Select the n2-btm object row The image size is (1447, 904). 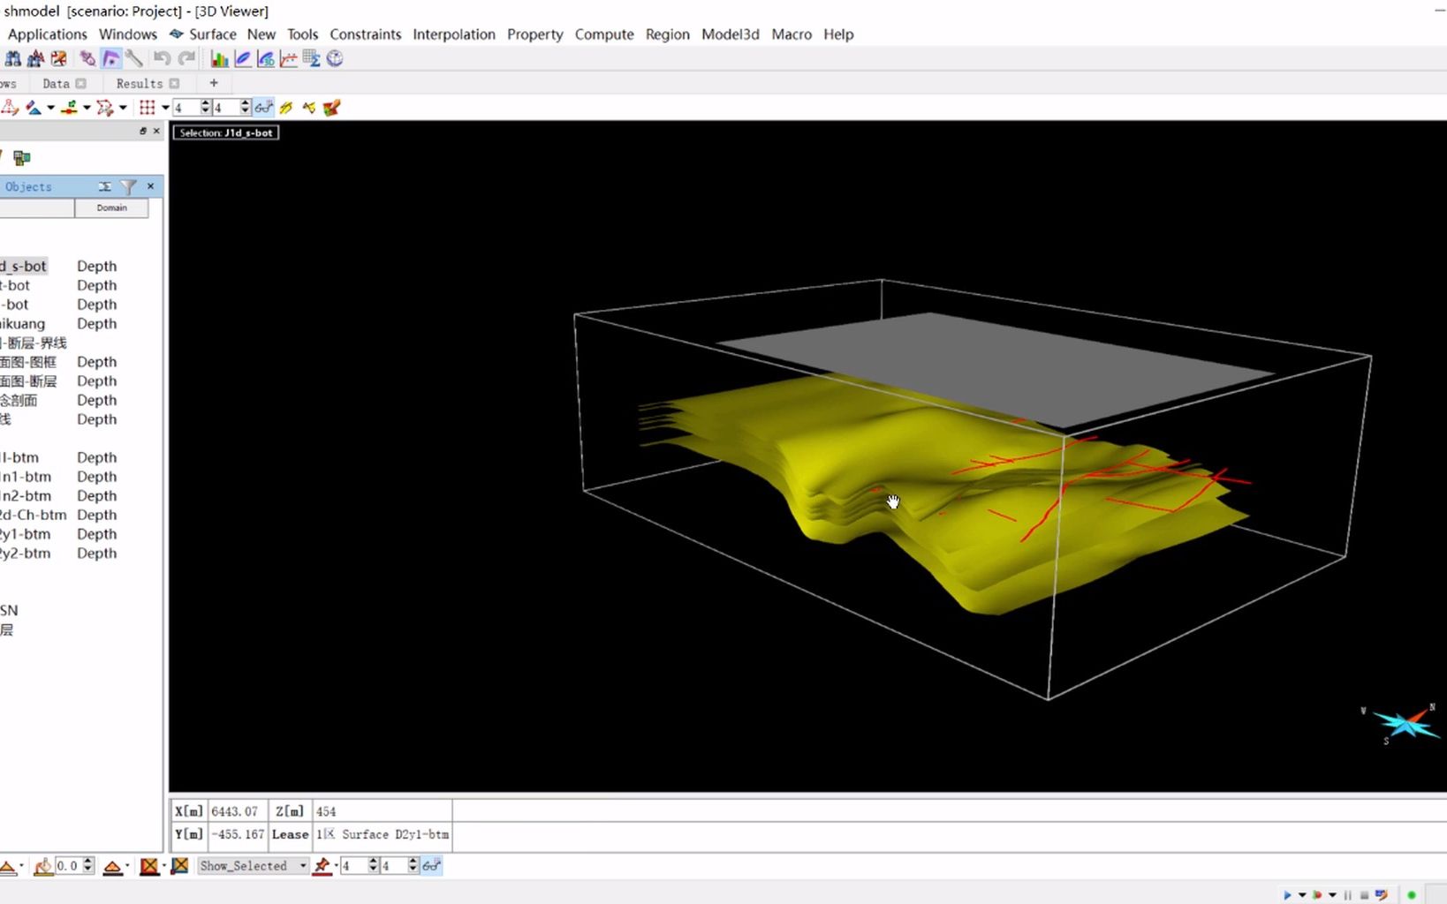coord(26,495)
